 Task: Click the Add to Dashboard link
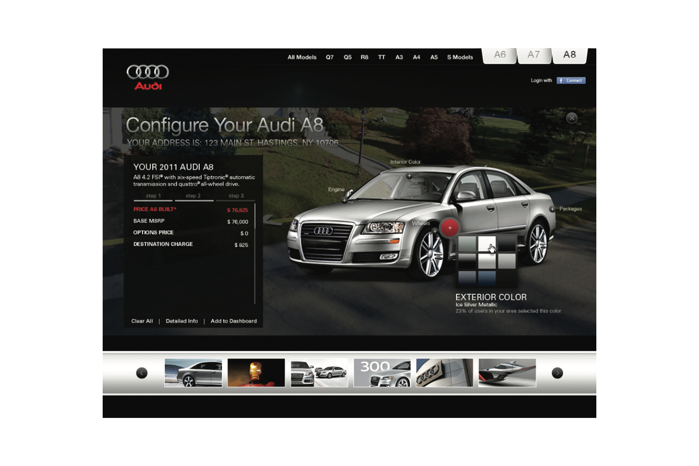click(x=233, y=321)
